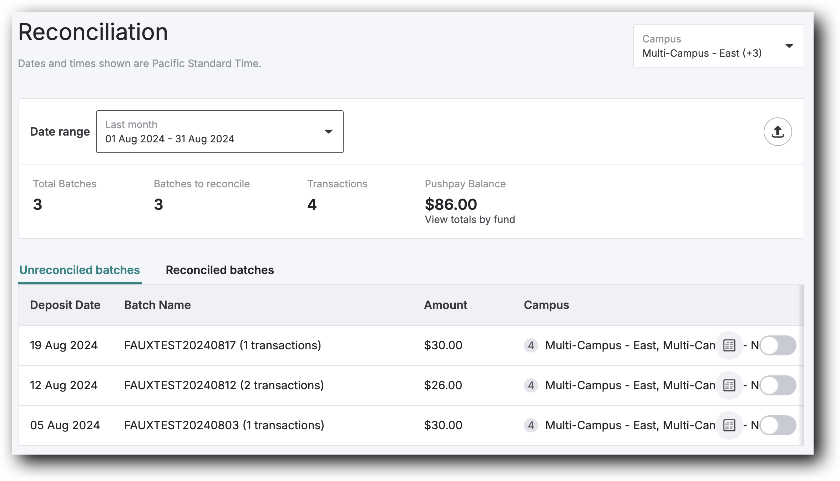Click campus count badge on 05 Aug row

point(531,425)
